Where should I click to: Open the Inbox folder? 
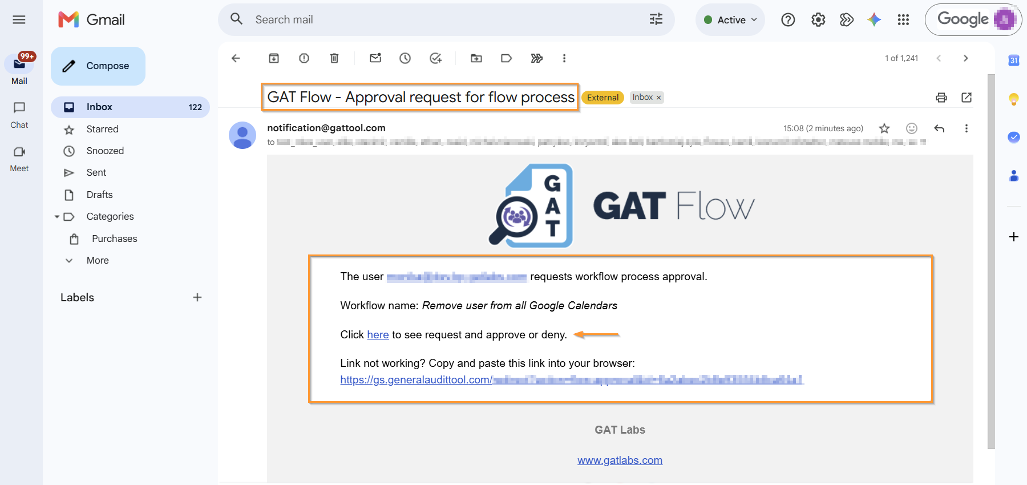click(130, 107)
